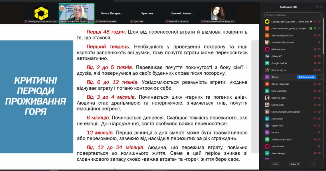Select Max Davyd in participants list
The height and width of the screenshot is (171, 326).
(x=277, y=119)
